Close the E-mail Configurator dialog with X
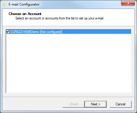 (x=128, y=3)
